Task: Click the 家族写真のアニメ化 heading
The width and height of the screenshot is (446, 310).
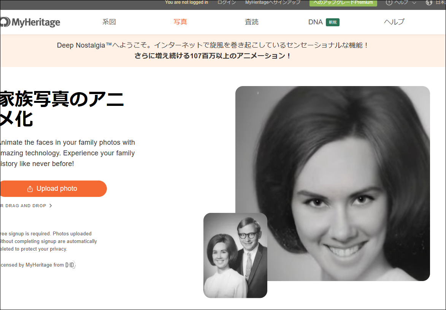Action: pos(62,109)
